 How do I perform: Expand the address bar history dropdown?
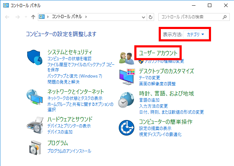tap(143, 17)
